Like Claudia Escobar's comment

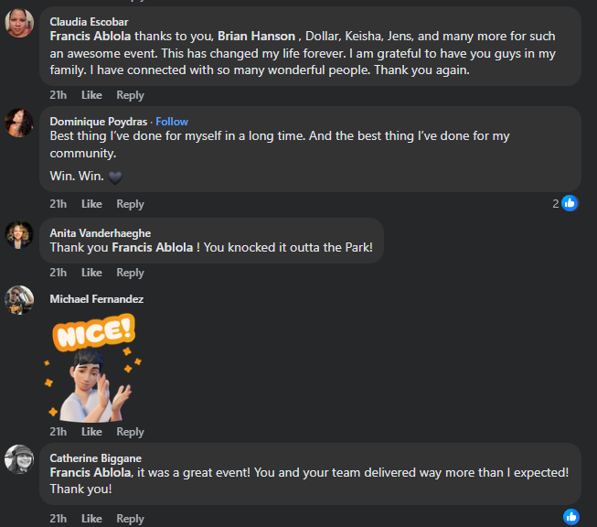(91, 95)
